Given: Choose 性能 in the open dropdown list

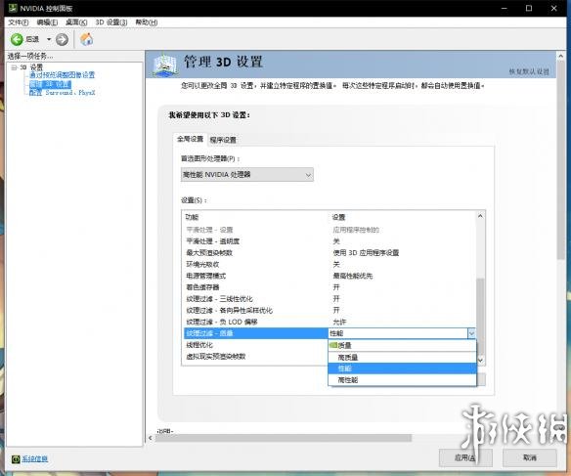Looking at the screenshot, I should [403, 368].
